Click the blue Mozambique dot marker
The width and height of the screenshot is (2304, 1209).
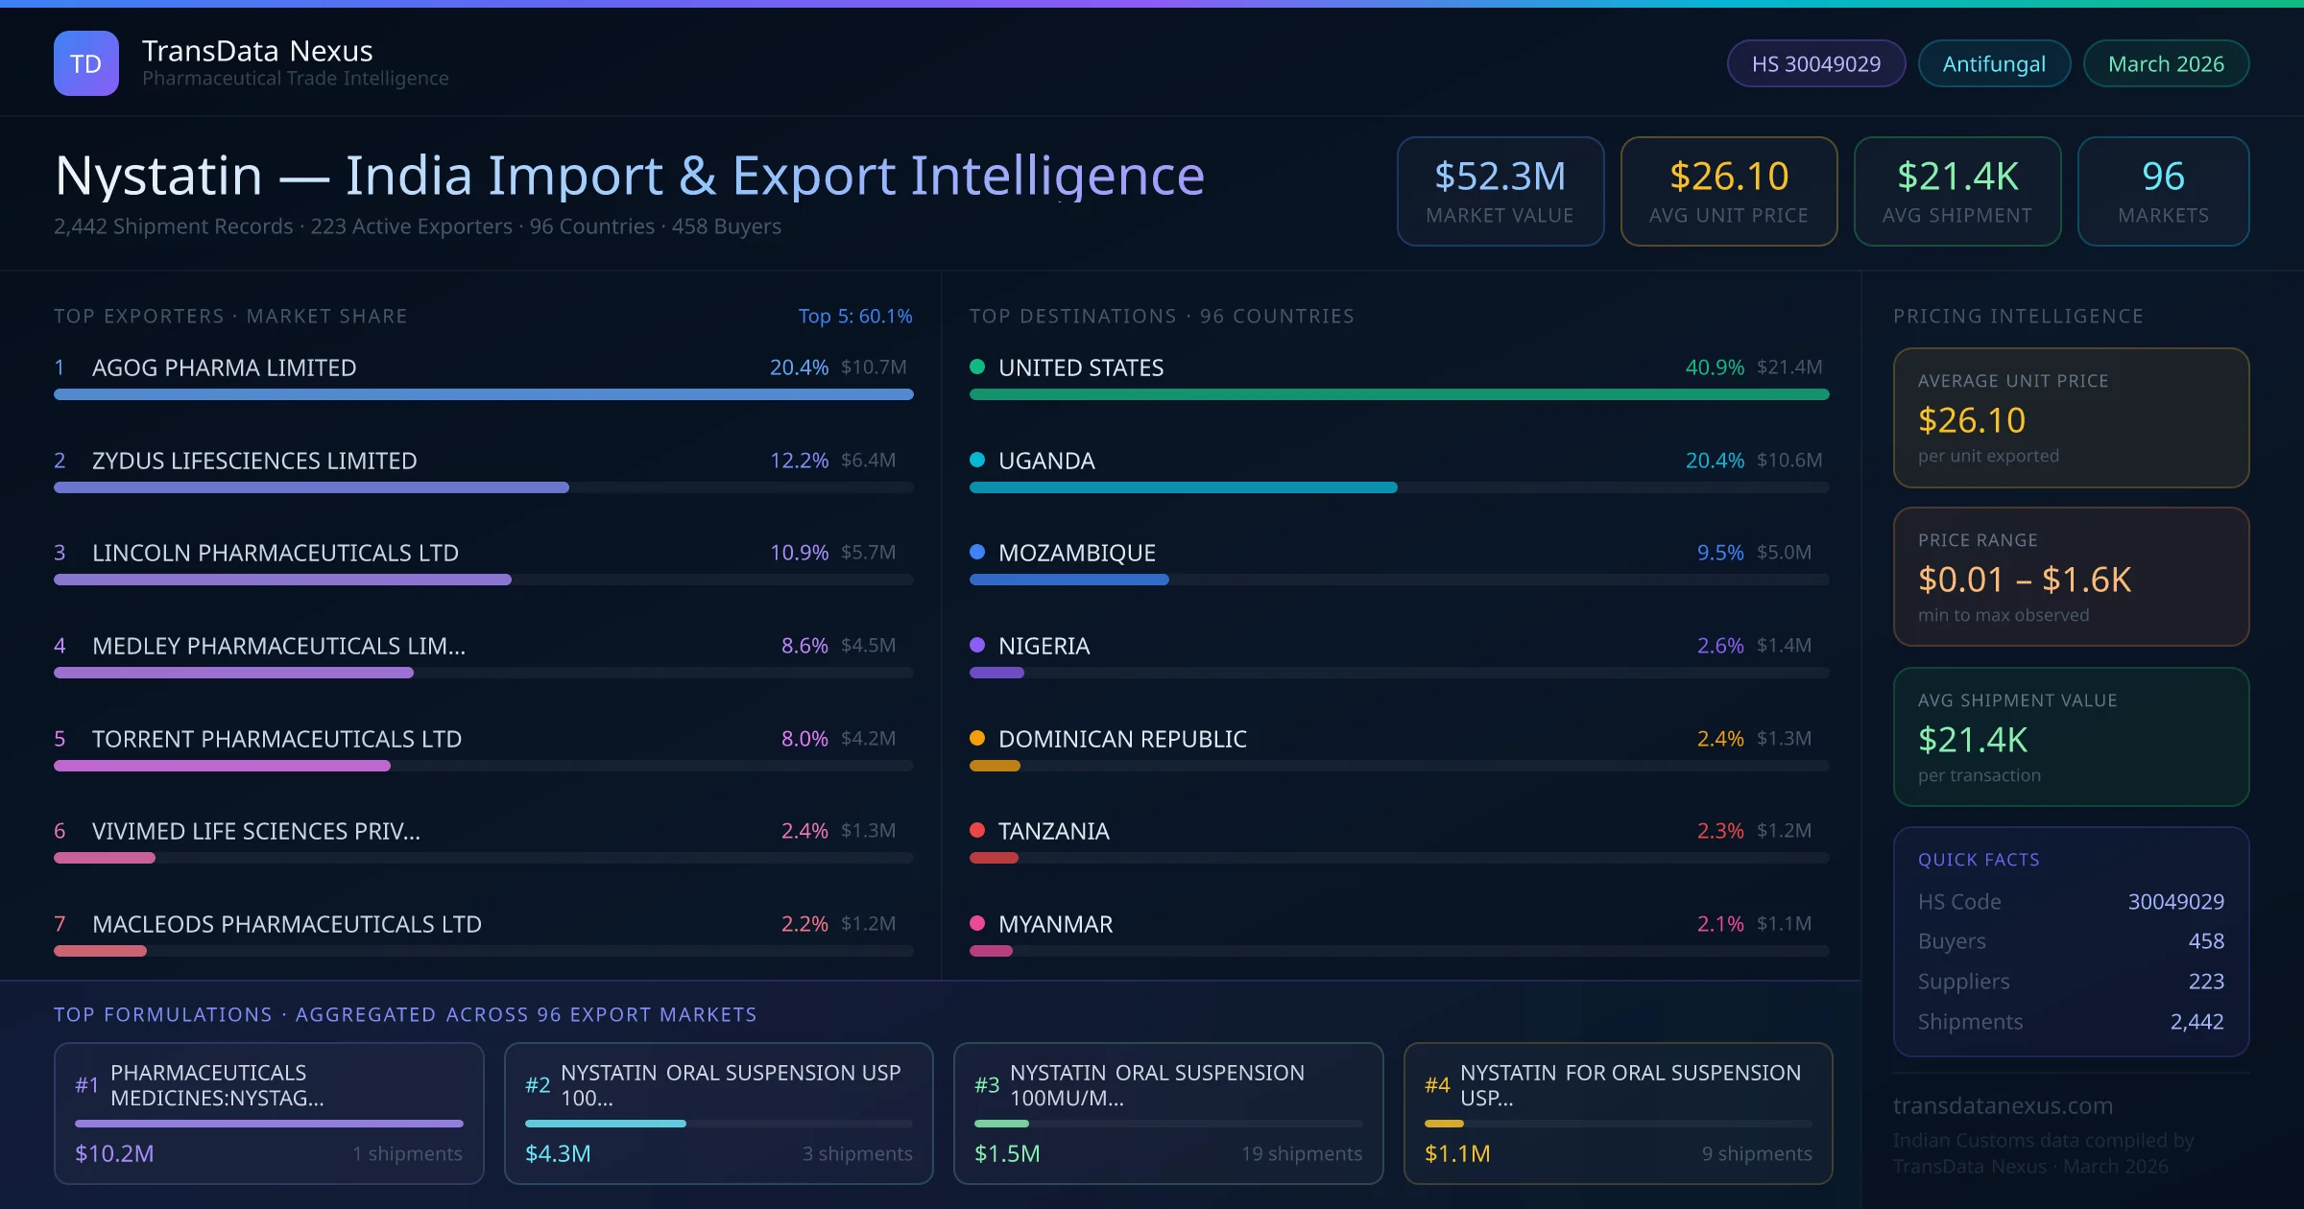pyautogui.click(x=977, y=552)
